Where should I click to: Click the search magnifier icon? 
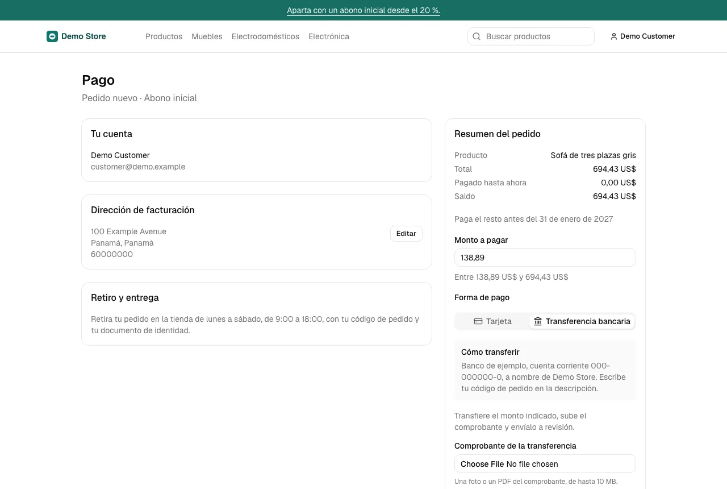pyautogui.click(x=477, y=36)
